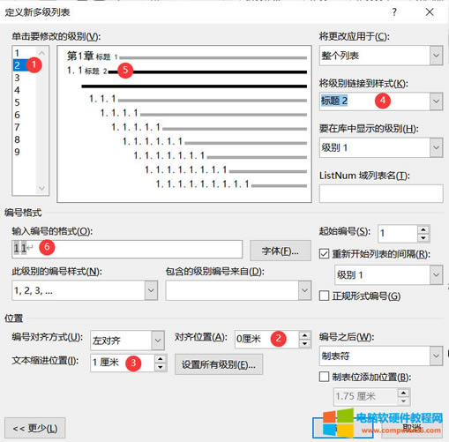Increase the start number spinner up arrow
449x442 pixels.
point(423,229)
